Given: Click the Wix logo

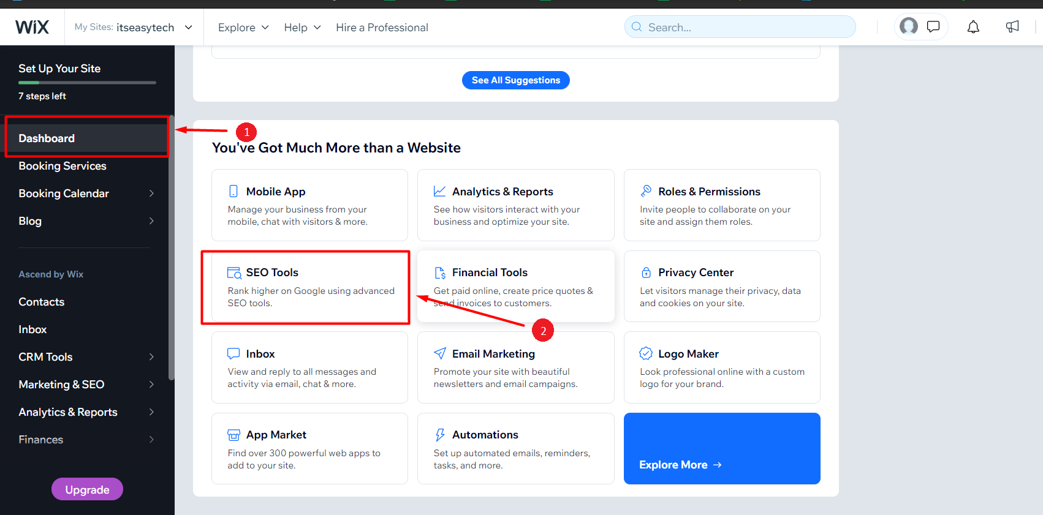Looking at the screenshot, I should tap(32, 27).
